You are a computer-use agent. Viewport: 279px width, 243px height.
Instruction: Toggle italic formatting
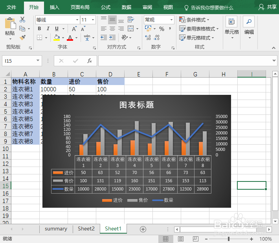48,29
